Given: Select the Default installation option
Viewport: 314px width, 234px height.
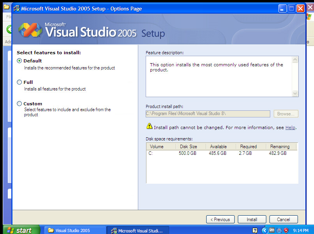Looking at the screenshot, I should tap(20, 61).
